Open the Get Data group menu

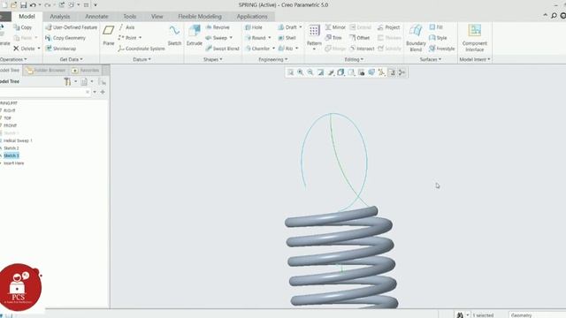pos(71,59)
